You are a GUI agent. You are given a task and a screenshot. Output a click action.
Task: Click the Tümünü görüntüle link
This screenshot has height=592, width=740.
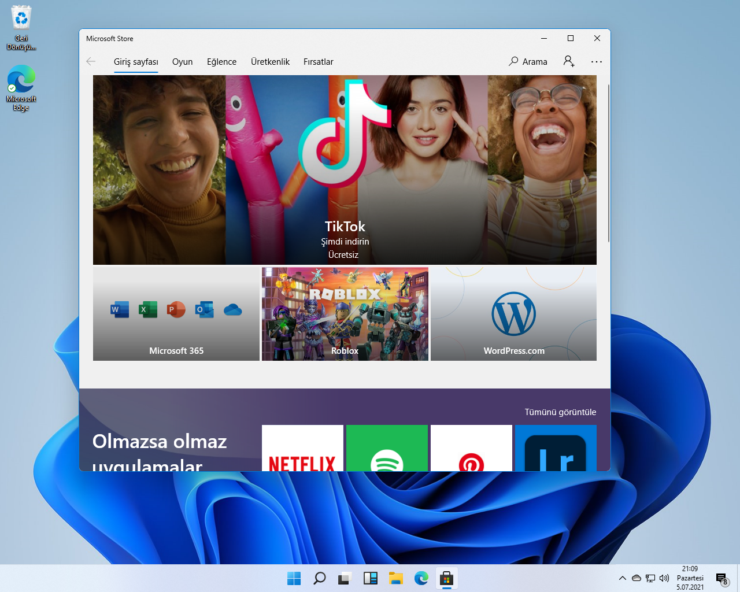click(x=560, y=412)
